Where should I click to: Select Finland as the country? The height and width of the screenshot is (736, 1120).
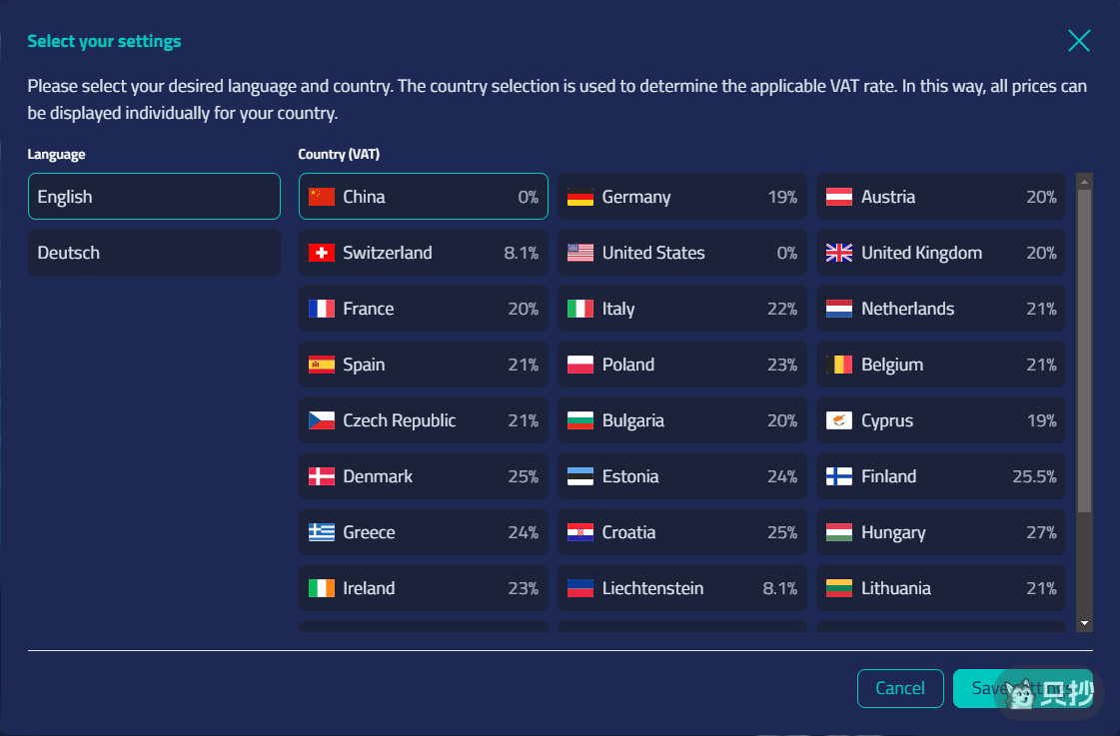click(x=941, y=476)
